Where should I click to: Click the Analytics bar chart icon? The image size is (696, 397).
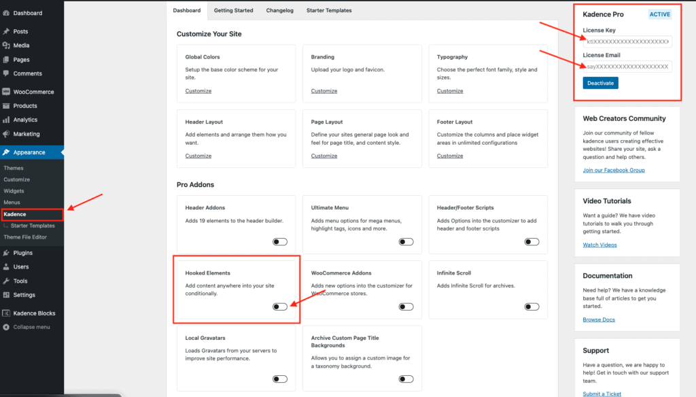coord(6,120)
